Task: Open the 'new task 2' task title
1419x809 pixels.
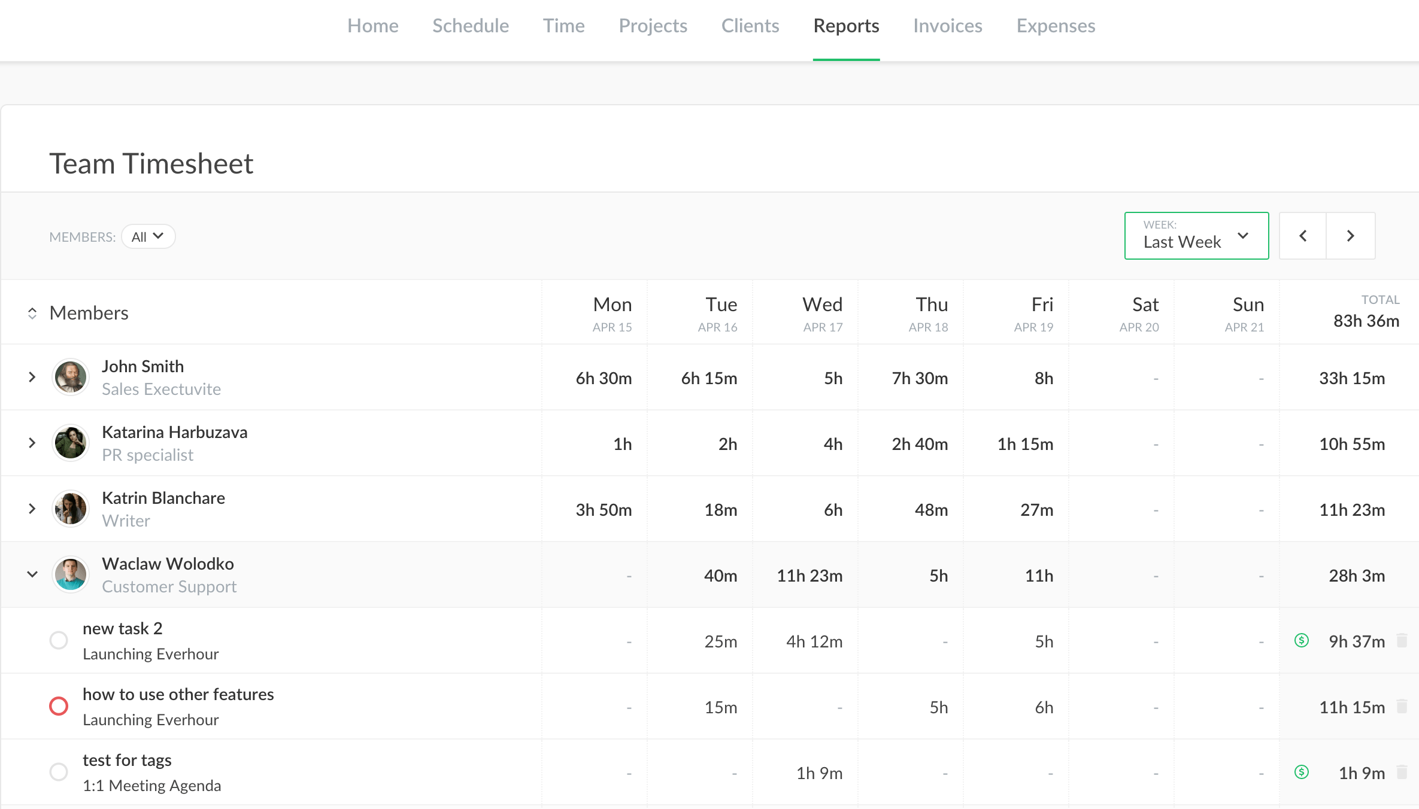Action: tap(123, 628)
